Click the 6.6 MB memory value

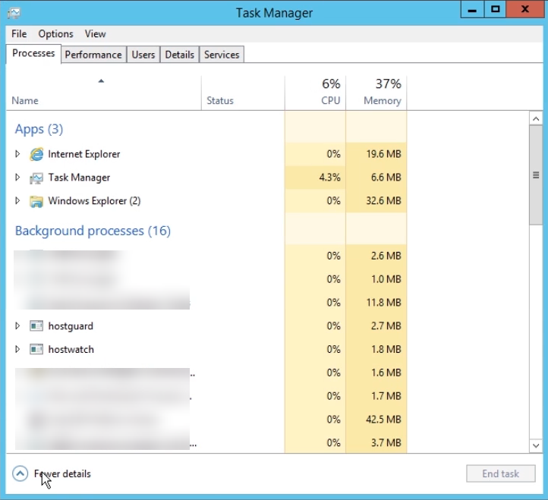[386, 178]
